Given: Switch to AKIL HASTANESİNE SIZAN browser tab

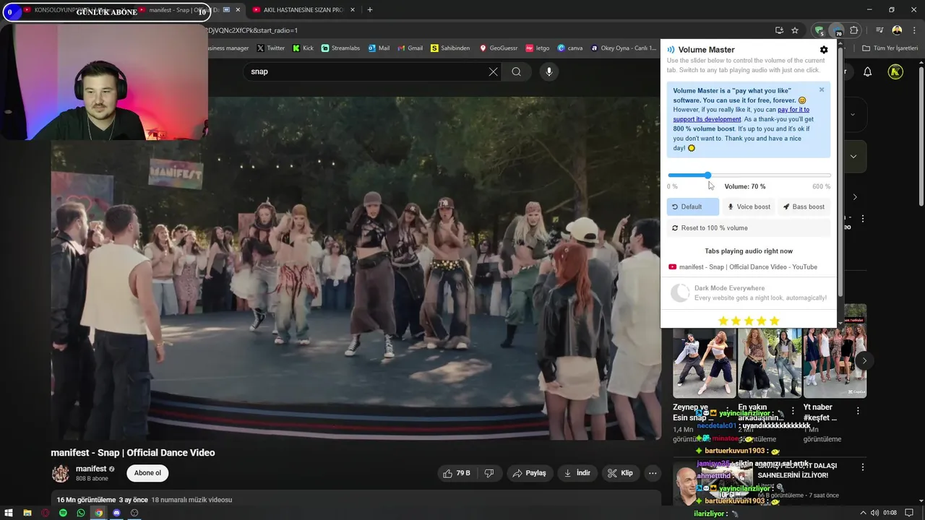Looking at the screenshot, I should pyautogui.click(x=303, y=10).
